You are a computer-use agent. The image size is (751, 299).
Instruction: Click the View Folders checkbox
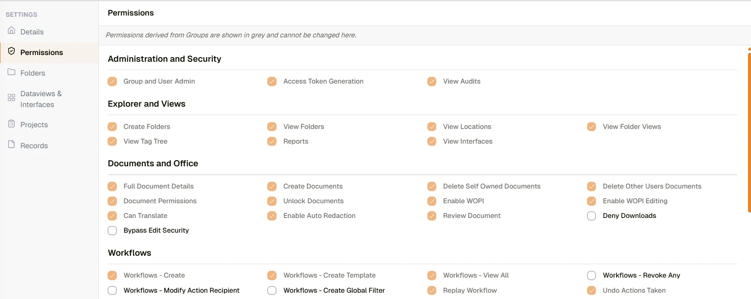click(272, 127)
